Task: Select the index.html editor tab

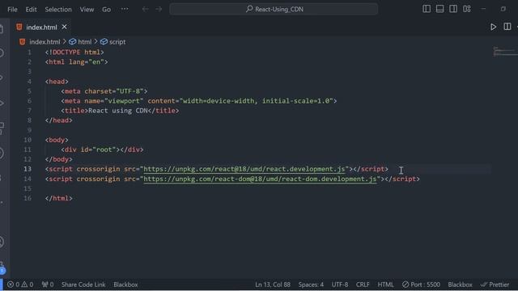Action: point(41,27)
